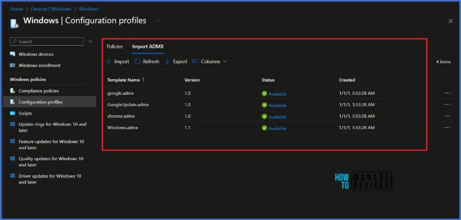Select the Import ADMX tab
Screen dimensions: 461x220
(148, 46)
